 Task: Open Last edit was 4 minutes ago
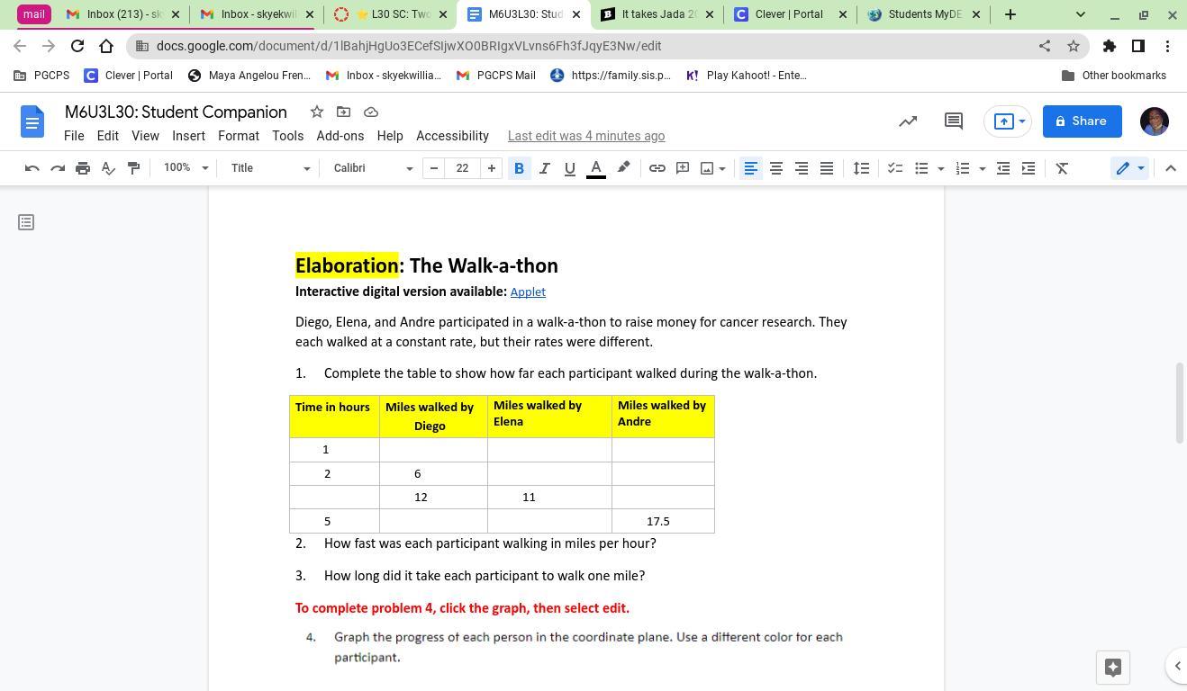click(586, 136)
